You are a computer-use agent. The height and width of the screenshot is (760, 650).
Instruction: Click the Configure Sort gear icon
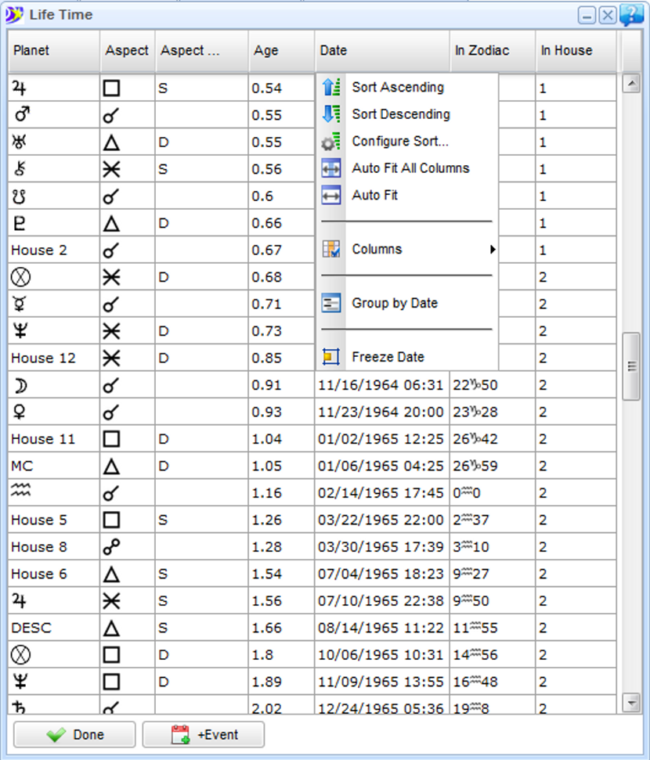pos(331,142)
